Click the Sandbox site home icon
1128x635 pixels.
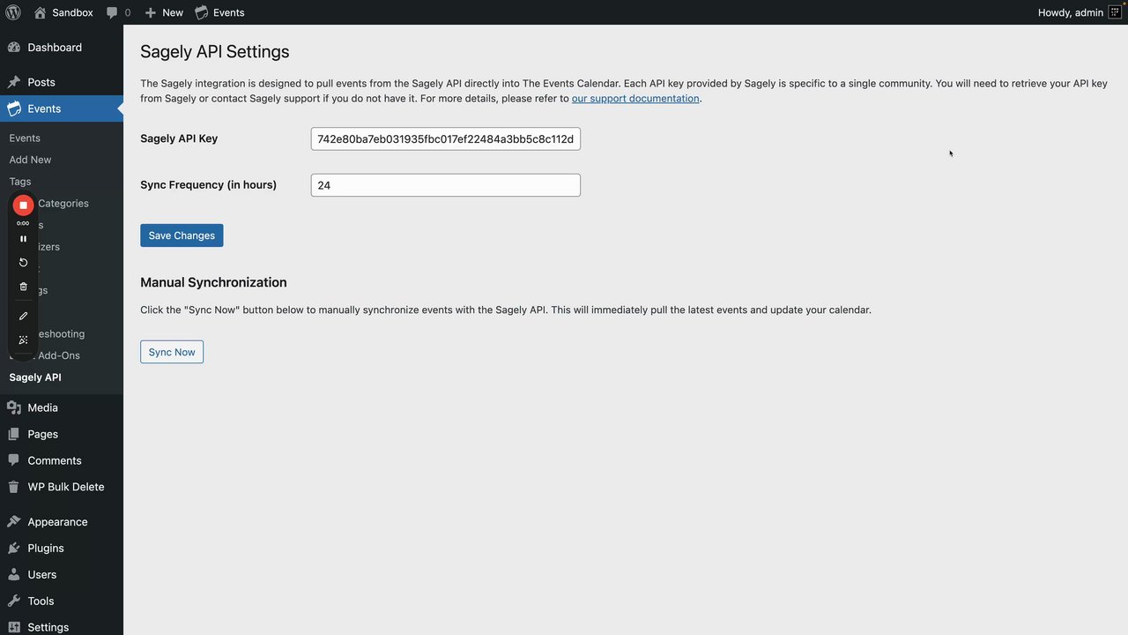point(40,12)
